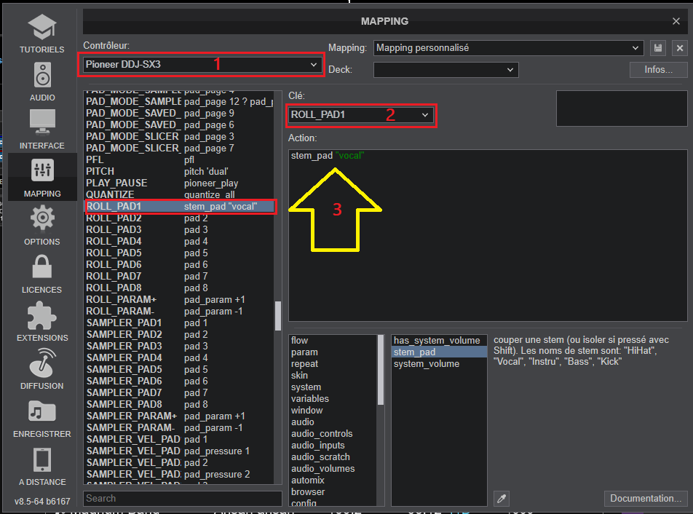Open the Enregistrer recording folder icon

click(x=42, y=412)
